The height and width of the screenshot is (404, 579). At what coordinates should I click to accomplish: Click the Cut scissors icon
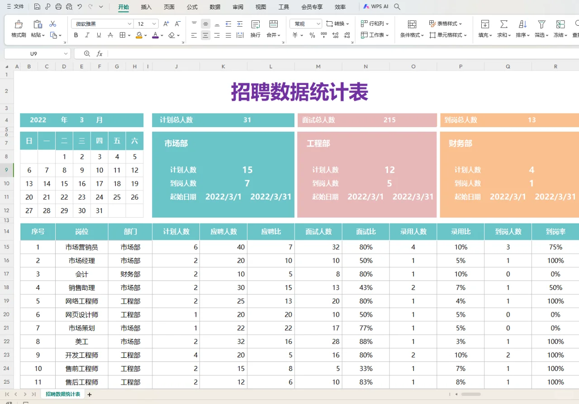click(53, 24)
